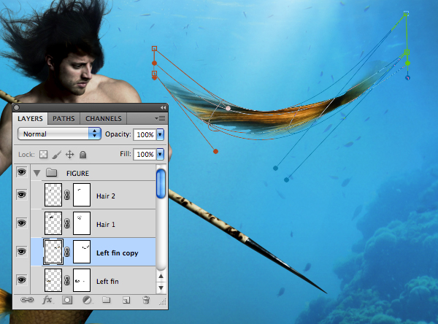
Task: Collapse the FIGURE group triangle
Action: point(37,173)
